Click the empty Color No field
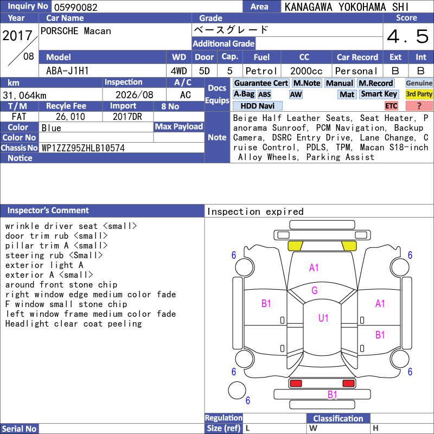434x434 pixels. [96, 137]
